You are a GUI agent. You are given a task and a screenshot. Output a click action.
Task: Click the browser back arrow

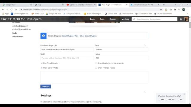[x=3, y=10]
